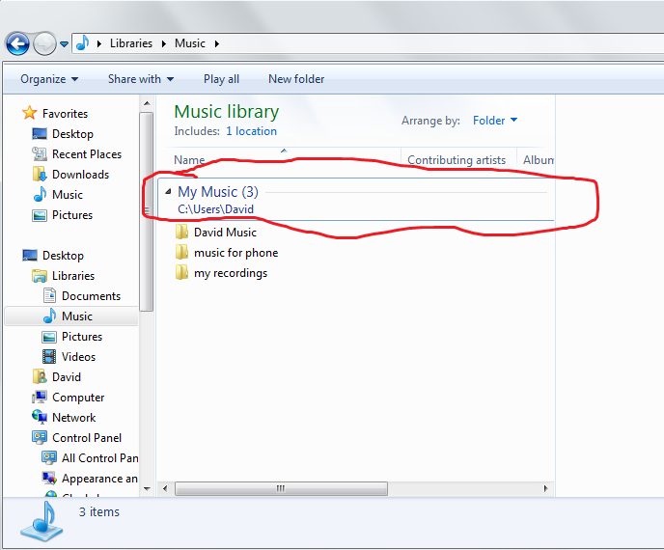Viewport: 664px width, 550px height.
Task: Expand the arrow after Music breadcrumb
Action: pyautogui.click(x=217, y=44)
